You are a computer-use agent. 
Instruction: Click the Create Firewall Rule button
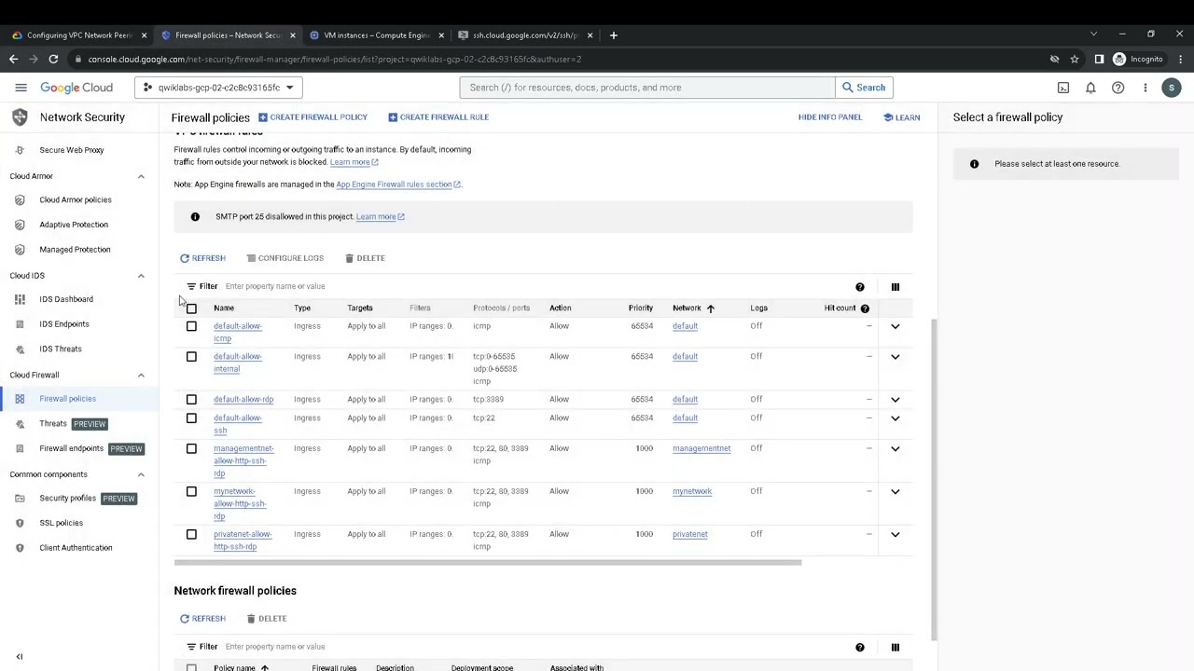coord(438,117)
